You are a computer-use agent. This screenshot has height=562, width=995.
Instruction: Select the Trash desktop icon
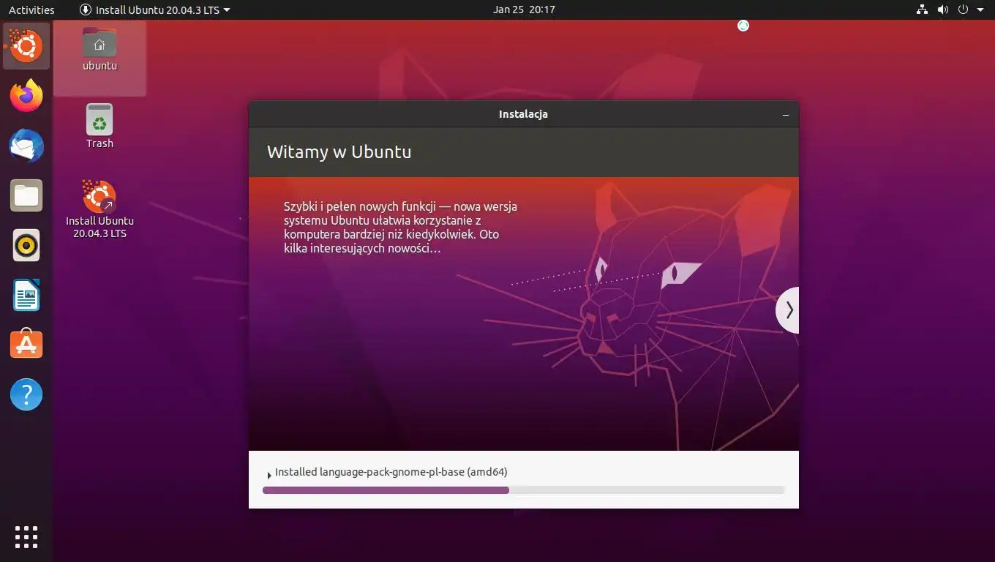99,126
